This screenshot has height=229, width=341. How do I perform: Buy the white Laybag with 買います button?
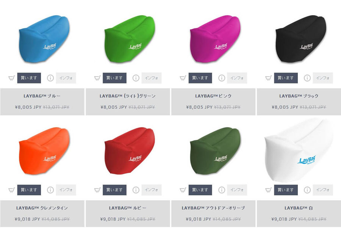(286, 190)
